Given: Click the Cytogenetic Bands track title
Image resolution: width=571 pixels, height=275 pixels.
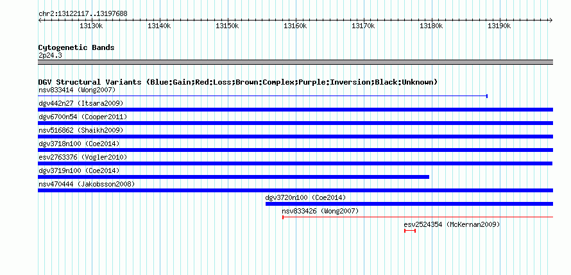Looking at the screenshot, I should 76,47.
